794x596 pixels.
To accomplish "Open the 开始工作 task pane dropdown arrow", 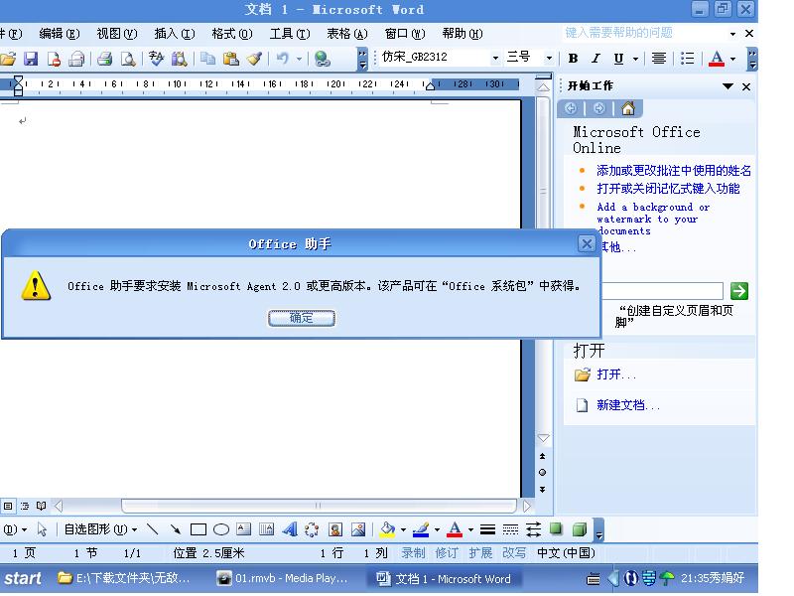I will pos(728,86).
